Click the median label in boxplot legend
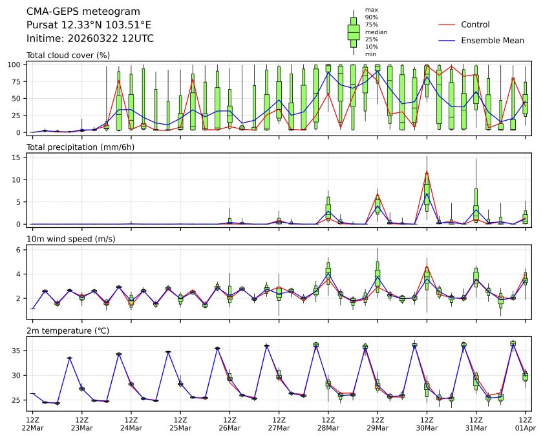This screenshot has height=439, width=543. tap(376, 32)
